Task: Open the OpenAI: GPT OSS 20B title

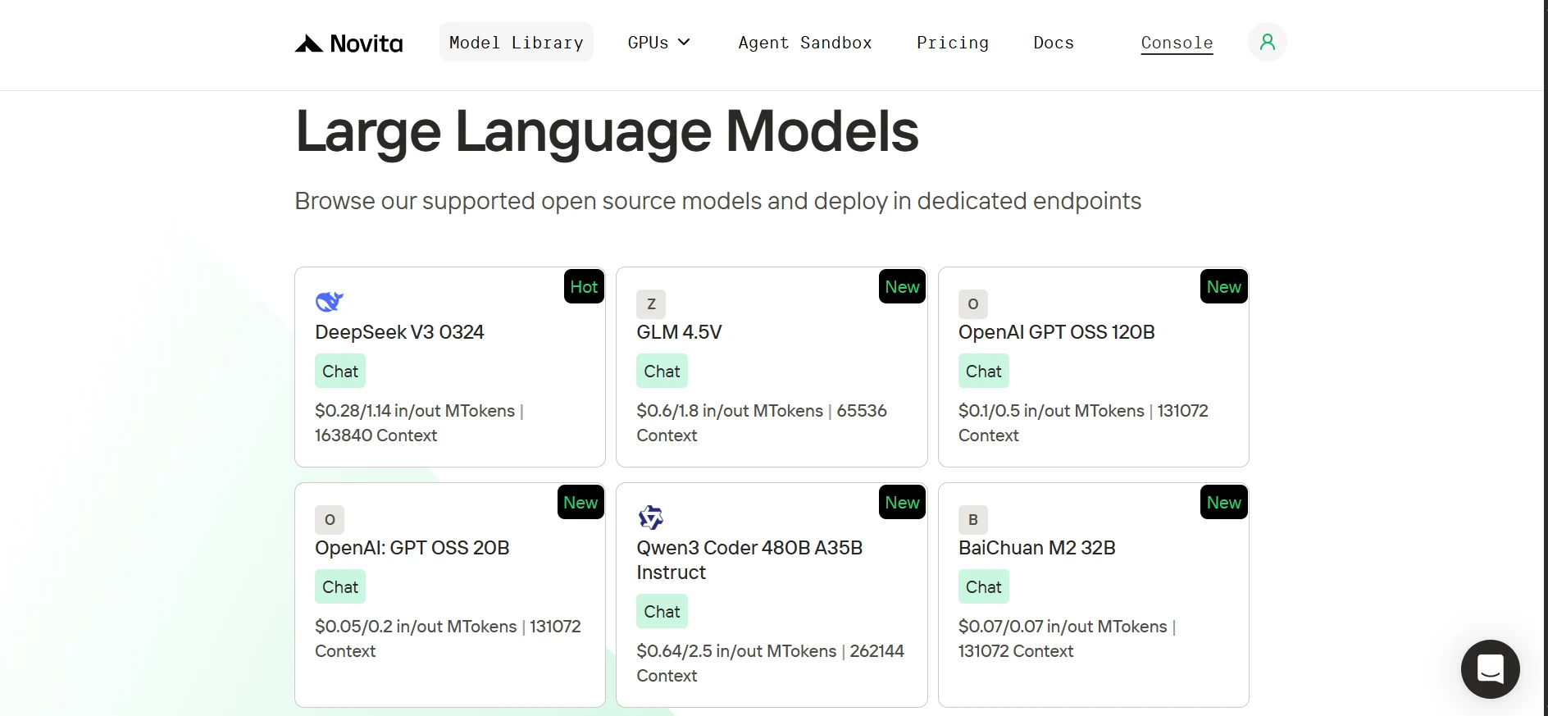Action: (412, 548)
